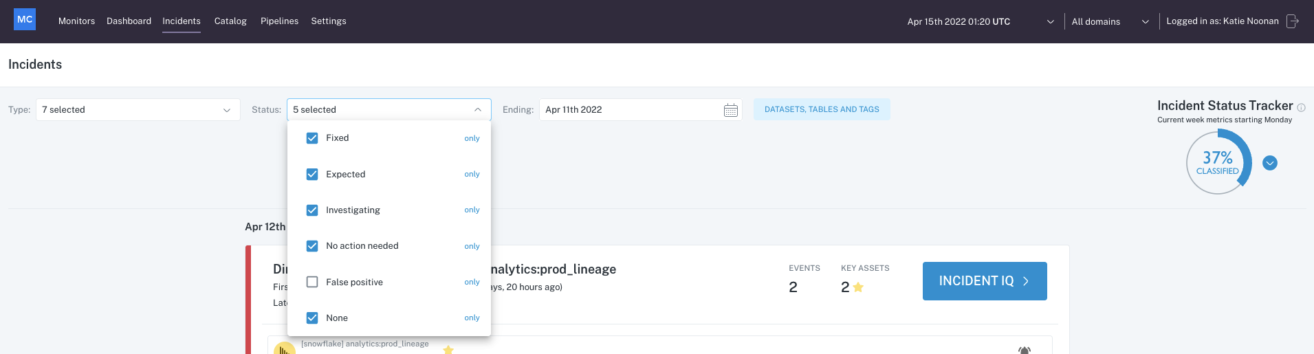This screenshot has height=354, width=1314.
Task: Click the 'Incidents' page heading
Action: click(x=35, y=65)
